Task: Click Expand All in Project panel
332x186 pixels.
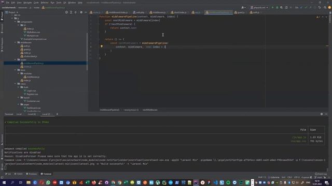Action: [71, 12]
